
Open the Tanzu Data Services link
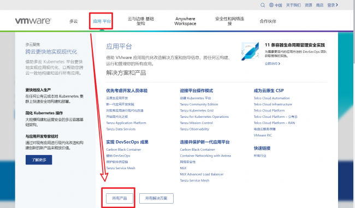coord(121,129)
